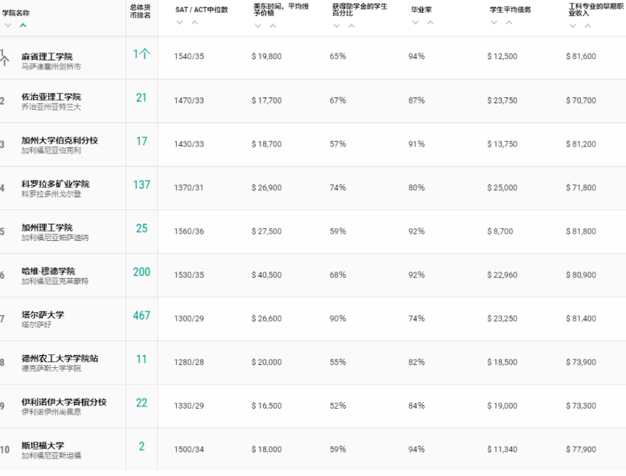
Task: Click SAT/ACT中位数 descending sort arrow
Action: coord(180,22)
